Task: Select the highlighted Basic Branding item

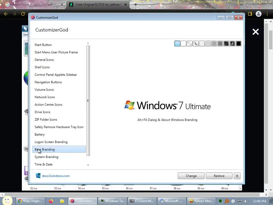Action: click(x=59, y=149)
